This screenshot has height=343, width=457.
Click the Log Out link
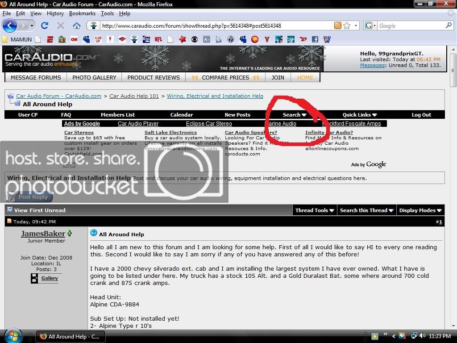[x=421, y=115]
